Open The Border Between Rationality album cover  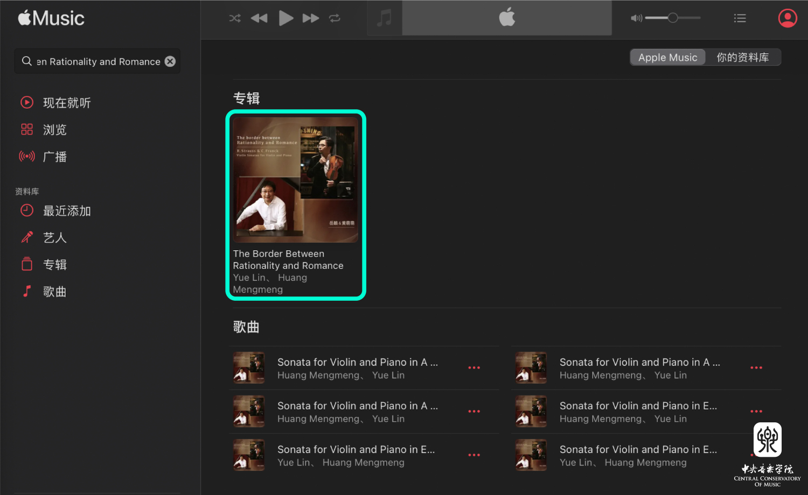pos(295,180)
